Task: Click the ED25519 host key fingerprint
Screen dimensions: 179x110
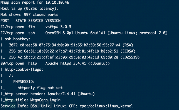Action: (68, 57)
